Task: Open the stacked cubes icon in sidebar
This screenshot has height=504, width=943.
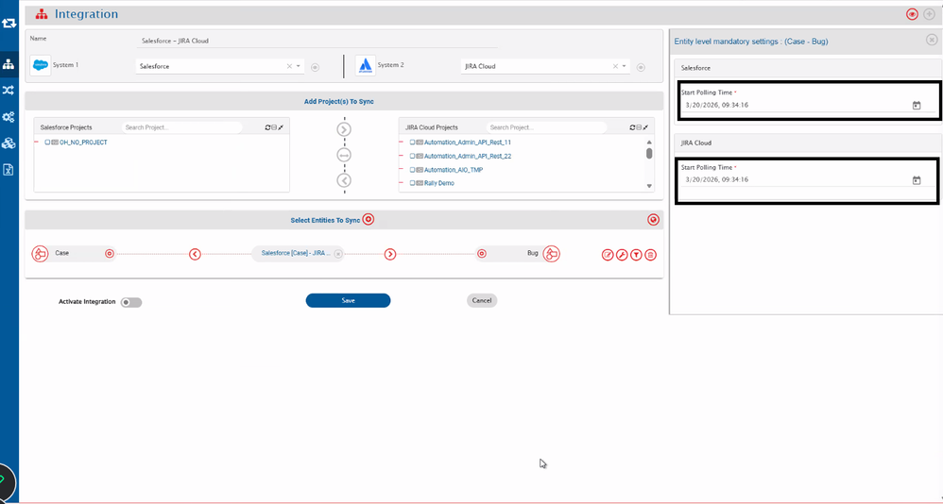Action: tap(9, 143)
